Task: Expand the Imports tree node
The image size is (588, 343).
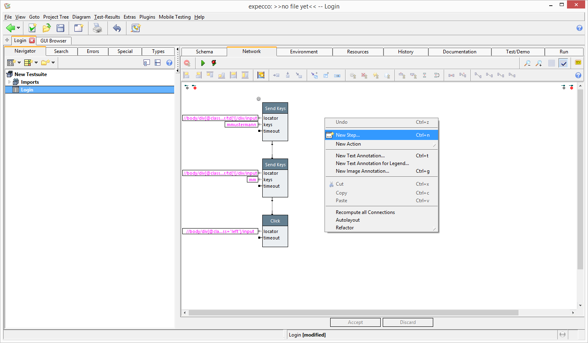Action: (10, 82)
